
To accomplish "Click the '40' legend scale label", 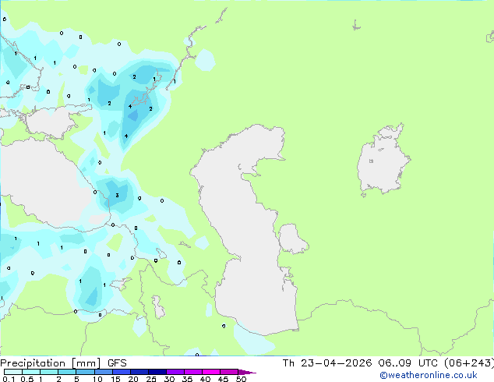I will point(205,379).
